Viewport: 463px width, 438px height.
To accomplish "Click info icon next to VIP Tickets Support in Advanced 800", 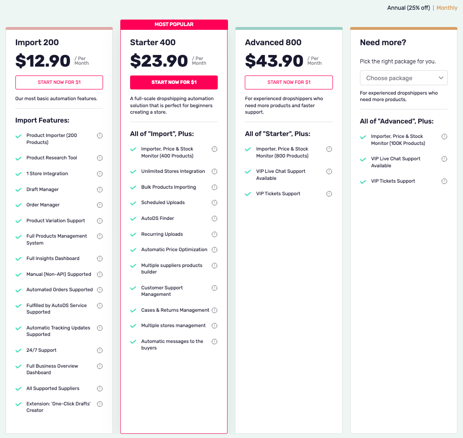I will pyautogui.click(x=329, y=193).
